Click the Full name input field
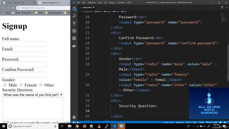The image size is (229, 129). coord(24,44)
